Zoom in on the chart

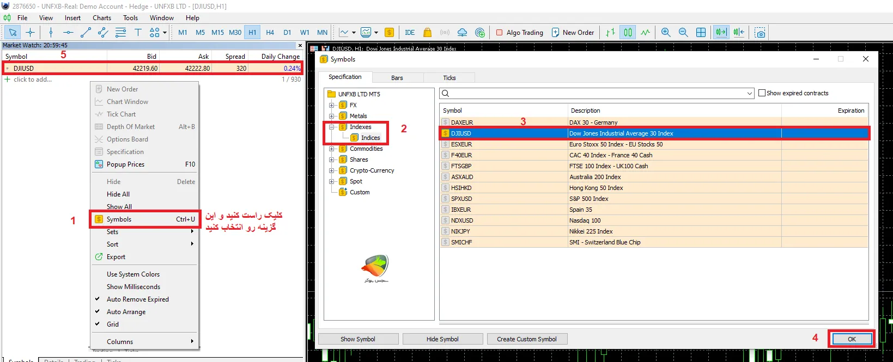666,33
